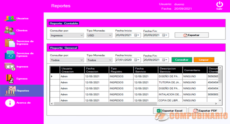Click the COPIA DE LIBR... cell
The image size is (230, 124).
tap(170, 100)
